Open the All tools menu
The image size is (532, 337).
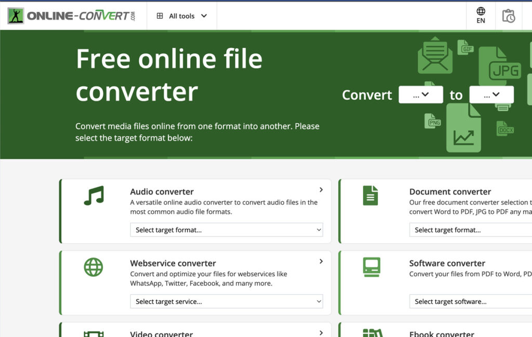coord(181,16)
